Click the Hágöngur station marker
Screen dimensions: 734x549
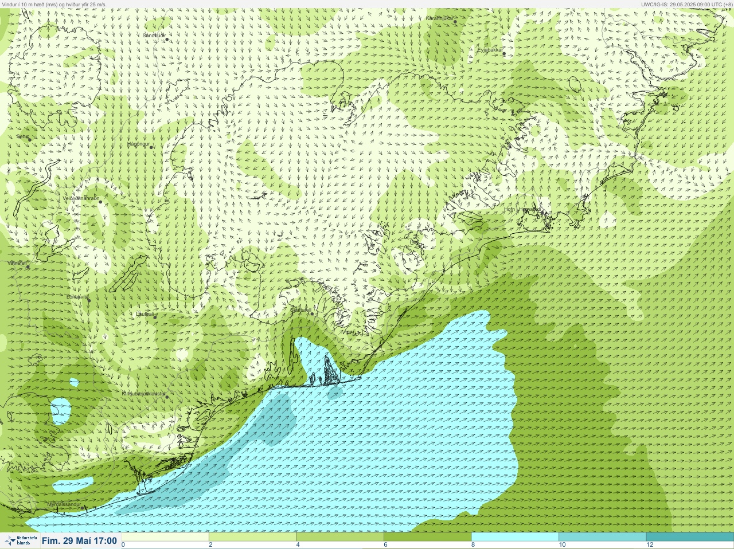(151, 147)
